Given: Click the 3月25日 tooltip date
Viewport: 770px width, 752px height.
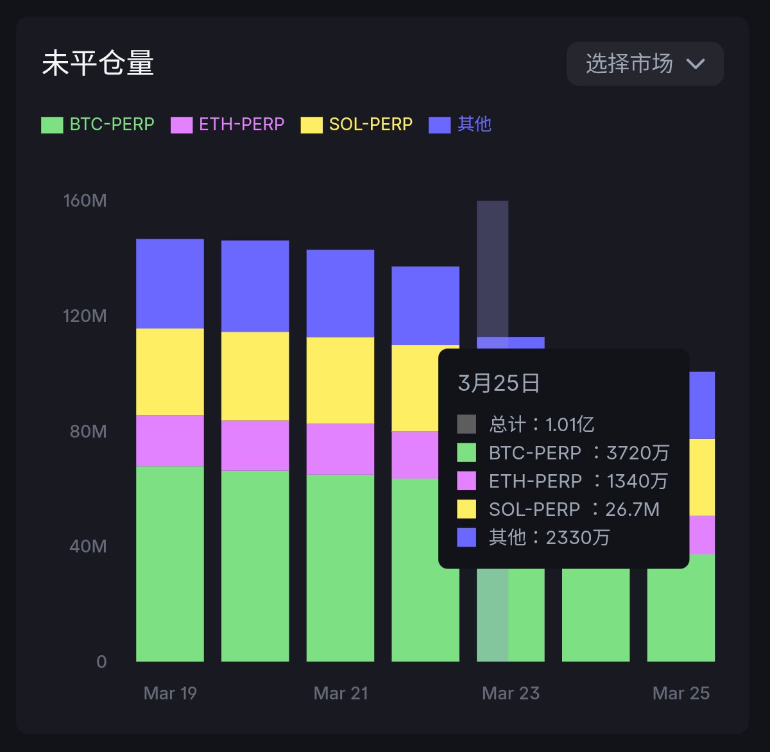Looking at the screenshot, I should pyautogui.click(x=499, y=383).
